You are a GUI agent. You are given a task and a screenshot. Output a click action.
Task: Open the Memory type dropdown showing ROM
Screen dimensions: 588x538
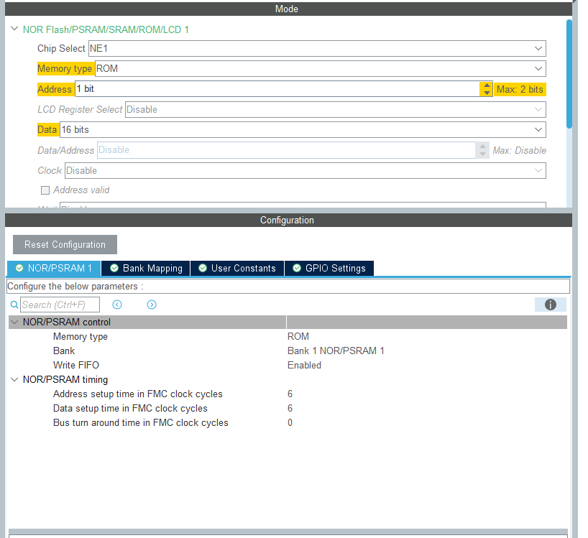(x=321, y=68)
